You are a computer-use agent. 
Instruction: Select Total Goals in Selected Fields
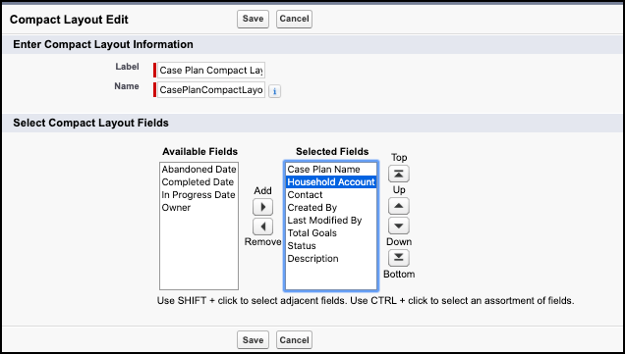point(331,233)
